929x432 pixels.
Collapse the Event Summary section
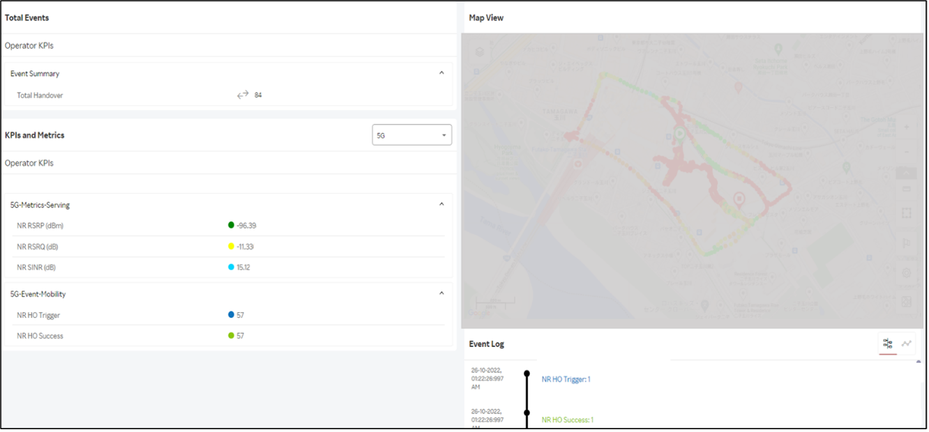[x=441, y=73]
